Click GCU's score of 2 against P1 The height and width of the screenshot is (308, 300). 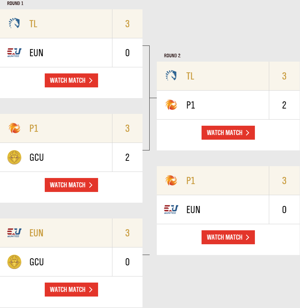point(127,157)
